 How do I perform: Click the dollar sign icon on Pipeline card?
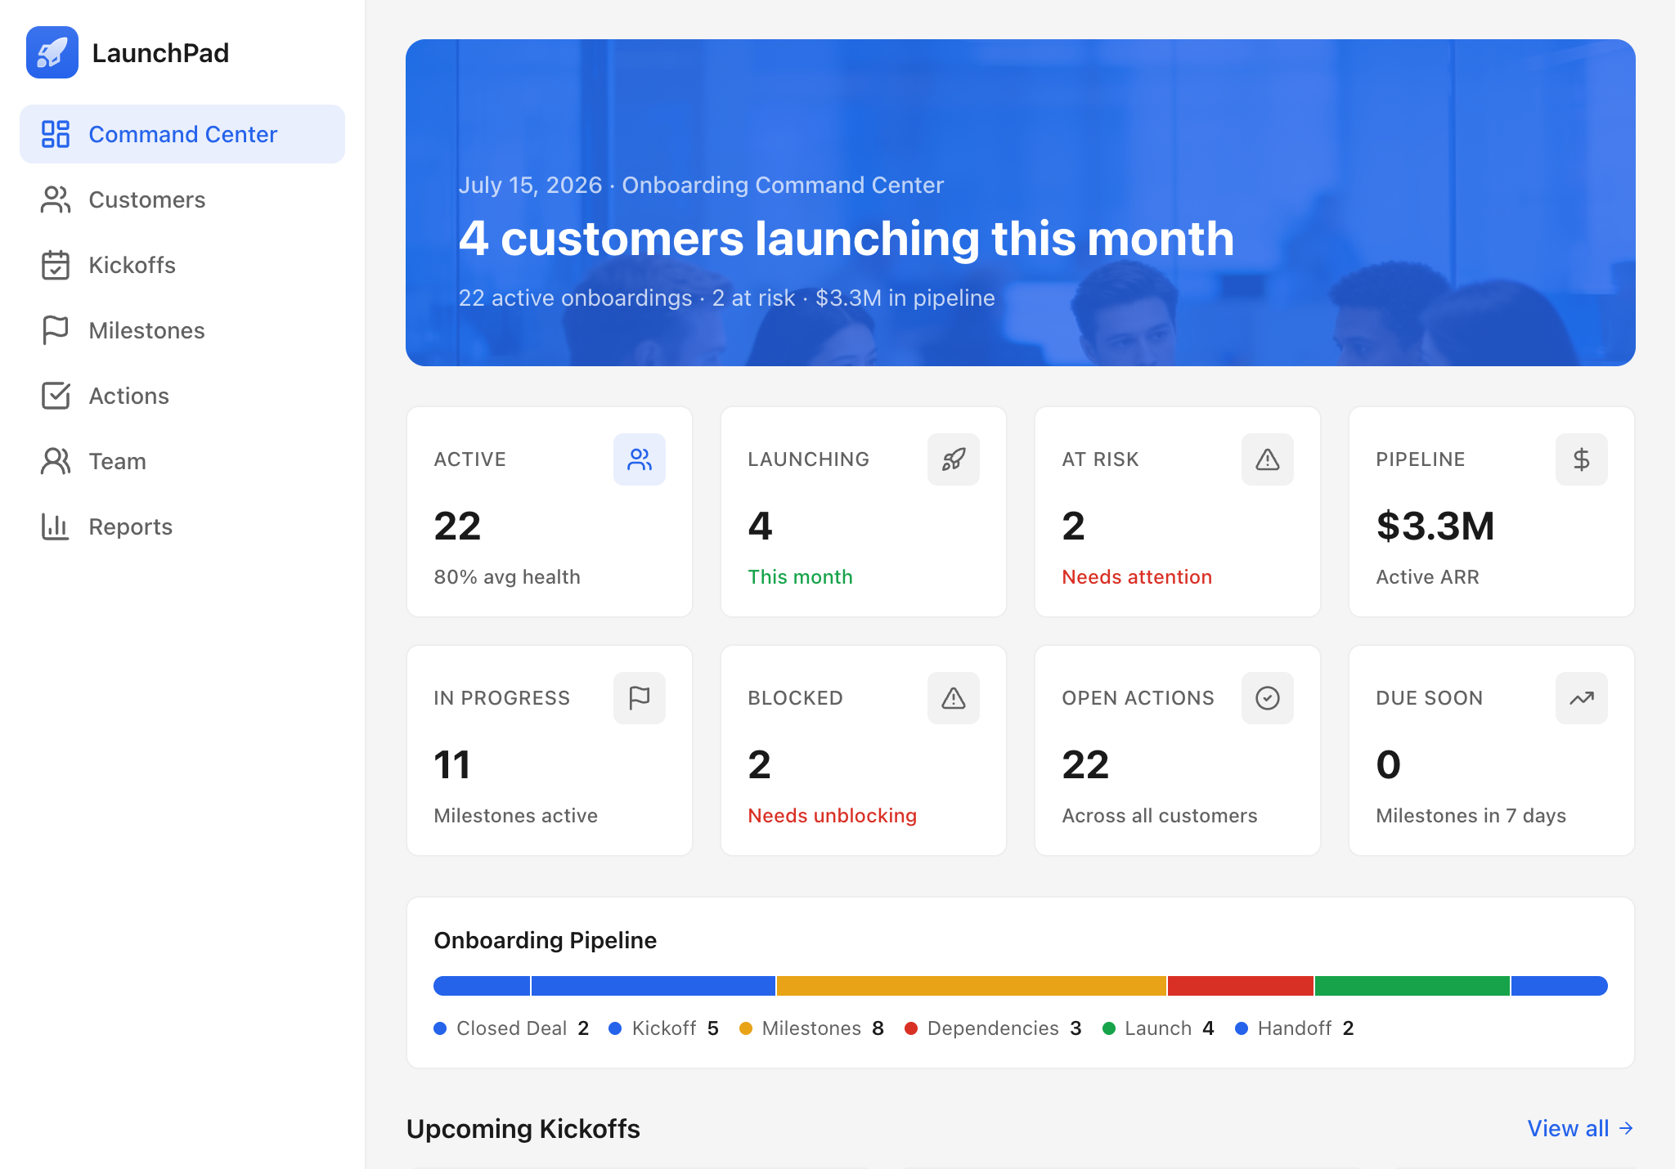click(x=1582, y=459)
